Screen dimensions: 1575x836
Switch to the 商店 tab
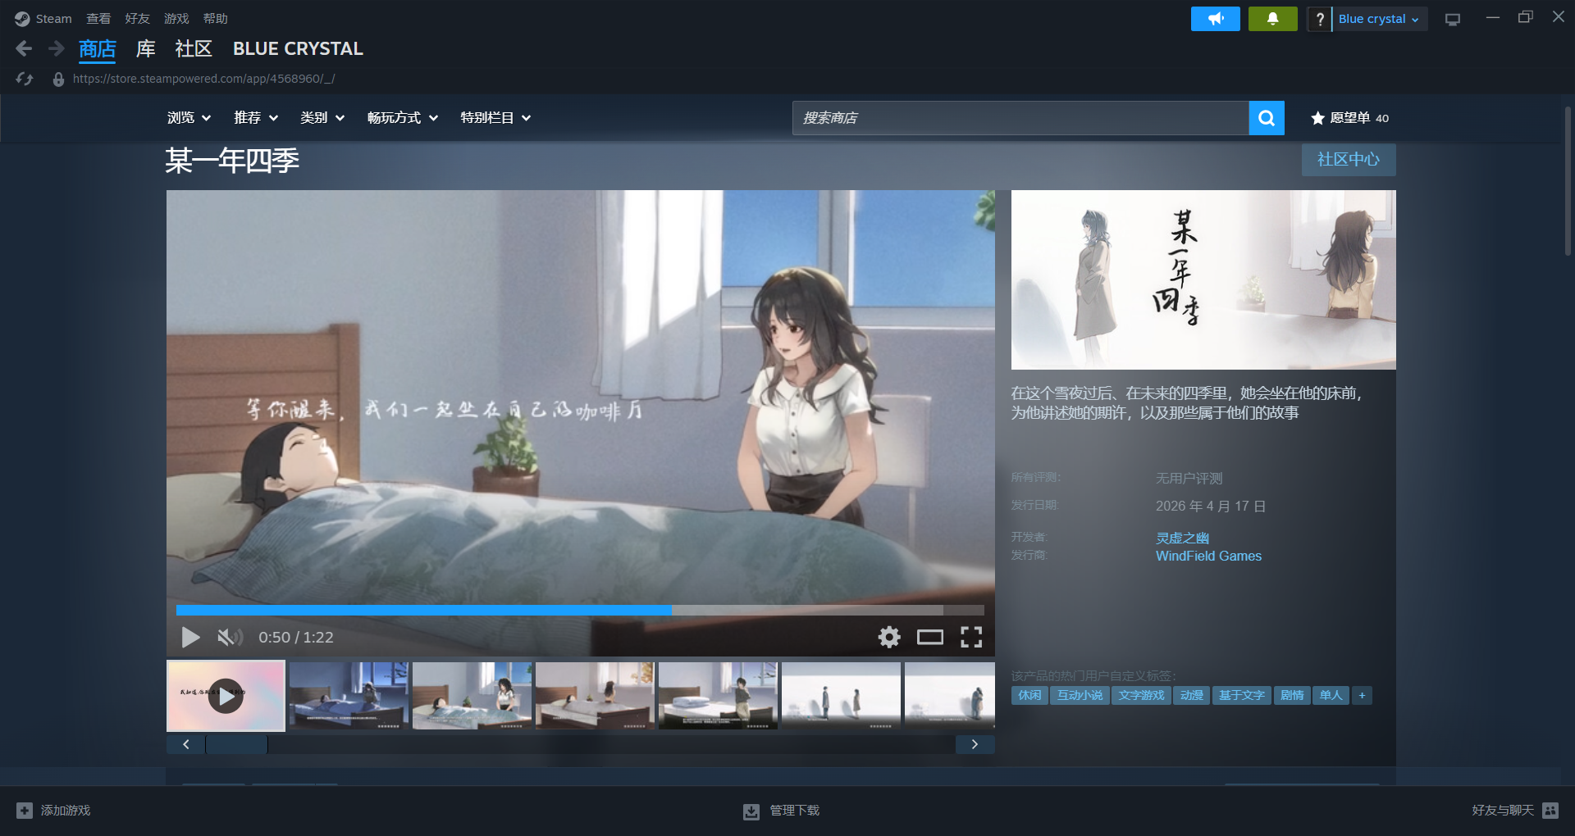[x=98, y=49]
